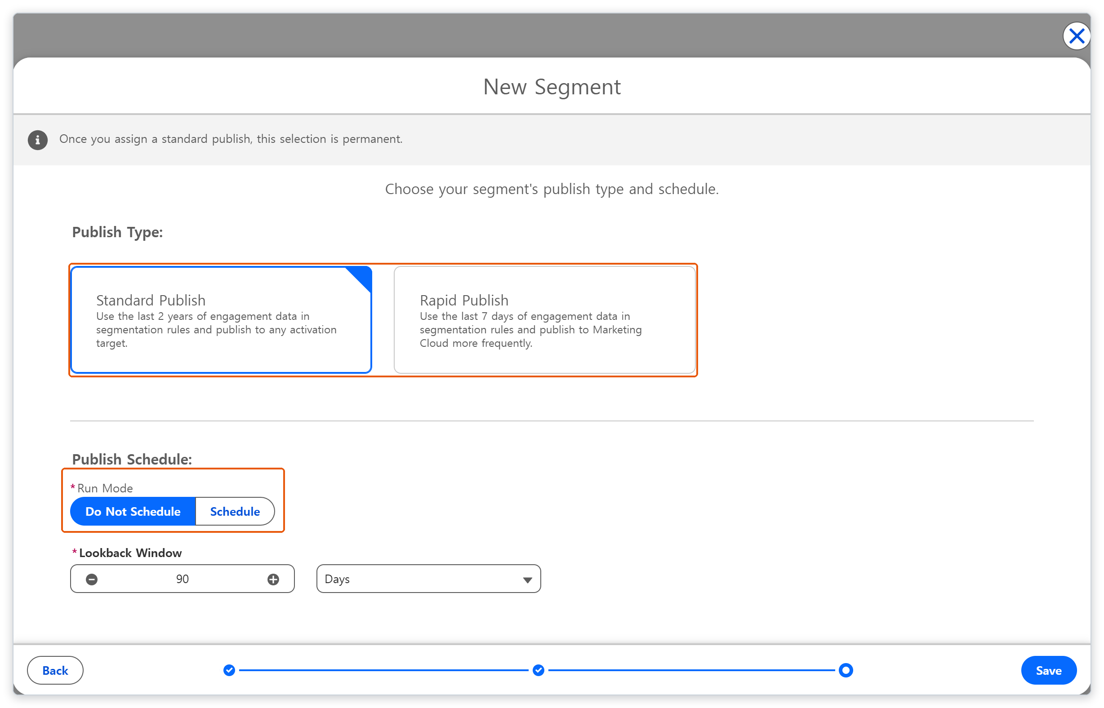Increase lookback window with plus icon

pos(273,579)
